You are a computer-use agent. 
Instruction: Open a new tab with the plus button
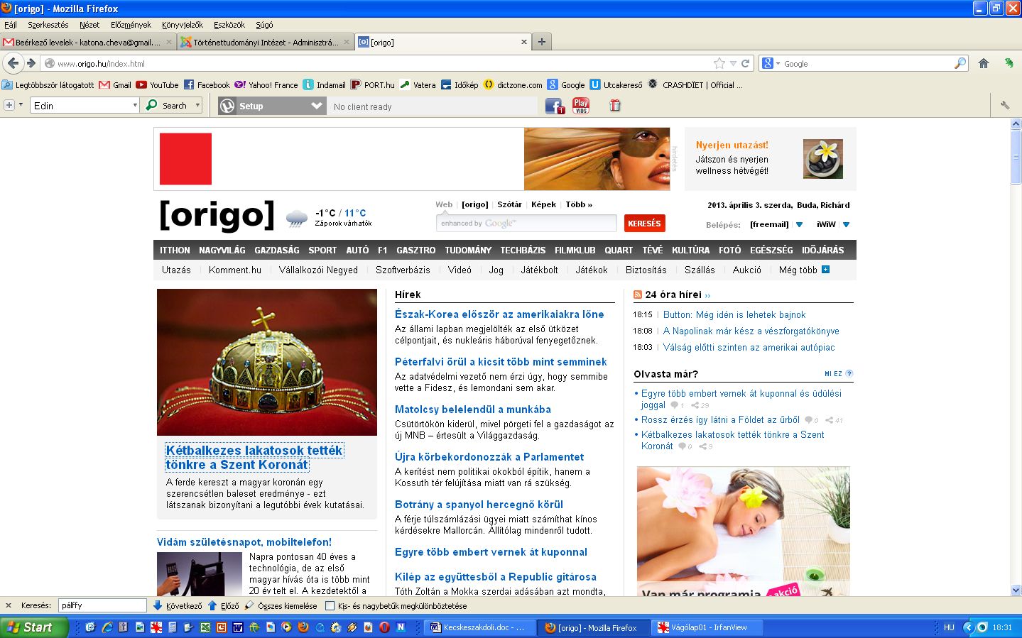click(542, 42)
